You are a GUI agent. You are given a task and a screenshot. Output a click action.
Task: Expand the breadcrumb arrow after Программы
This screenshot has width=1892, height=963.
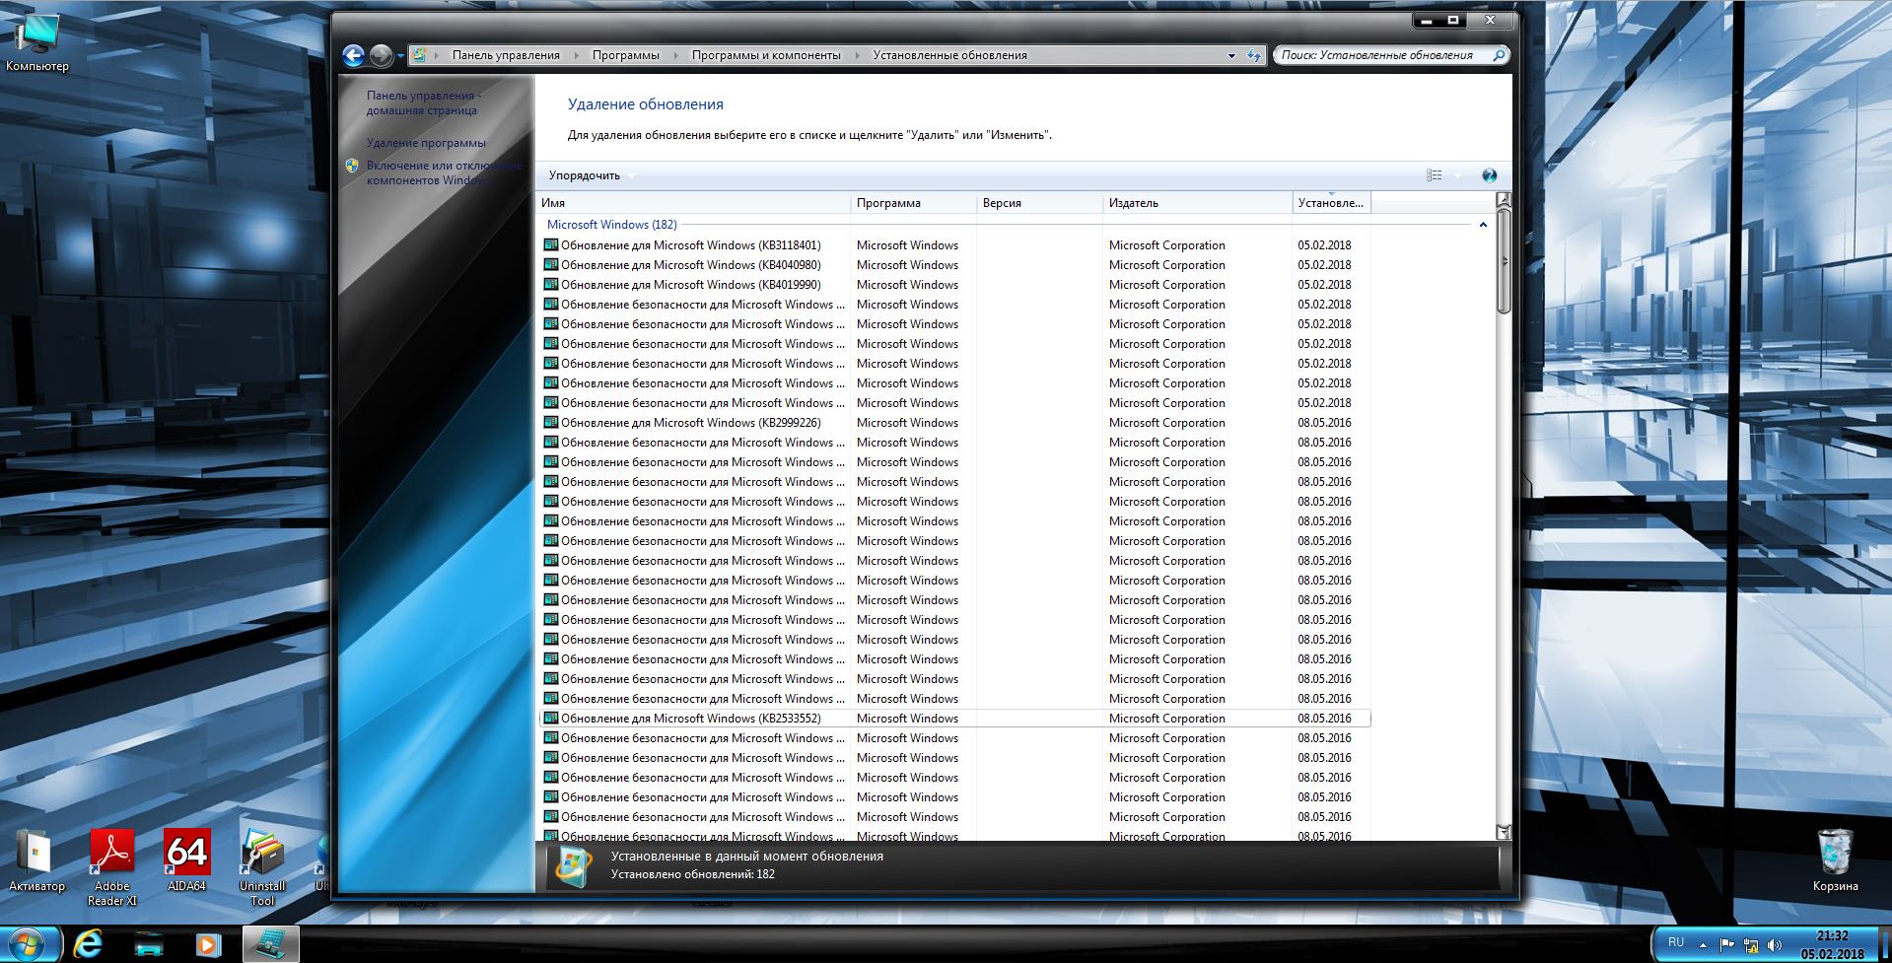675,56
